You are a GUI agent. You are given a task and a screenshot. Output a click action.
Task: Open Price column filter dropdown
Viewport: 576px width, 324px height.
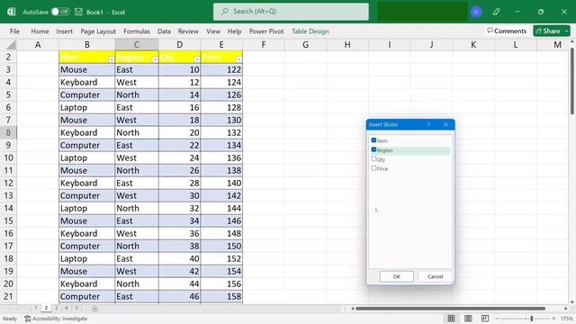point(239,59)
